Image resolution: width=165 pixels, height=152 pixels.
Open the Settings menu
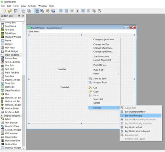pyautogui.click(x=32, y=6)
